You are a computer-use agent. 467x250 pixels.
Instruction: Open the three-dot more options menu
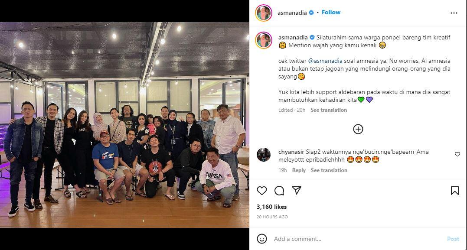coord(454,13)
